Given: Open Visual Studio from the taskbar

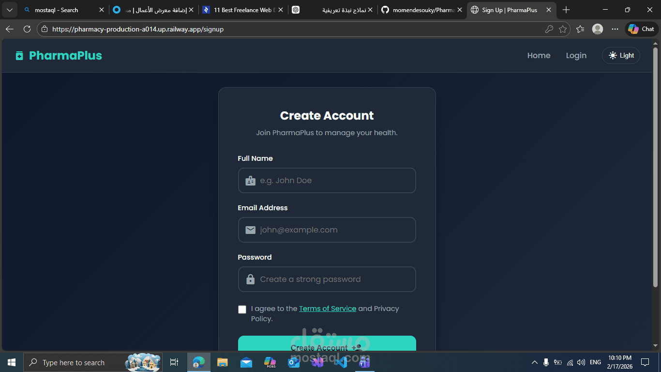Looking at the screenshot, I should pyautogui.click(x=317, y=362).
